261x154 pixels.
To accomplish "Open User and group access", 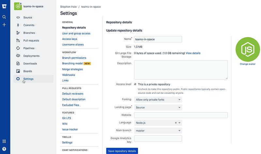I will pyautogui.click(x=76, y=33).
